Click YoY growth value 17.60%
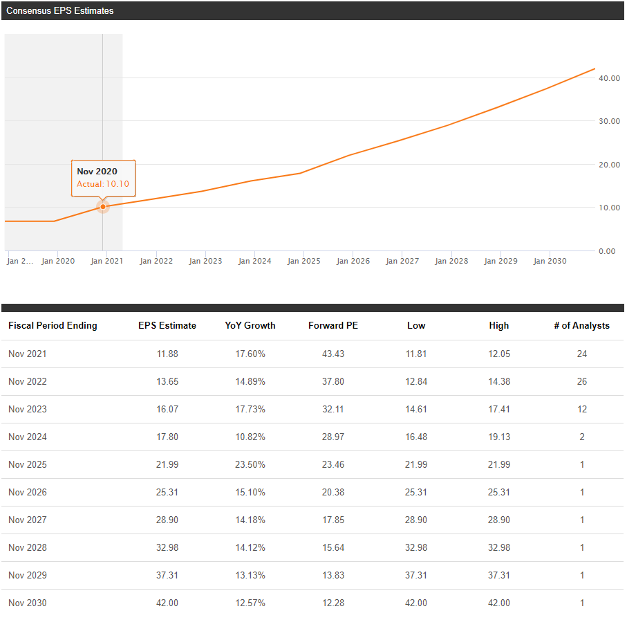The image size is (627, 620). (x=250, y=354)
